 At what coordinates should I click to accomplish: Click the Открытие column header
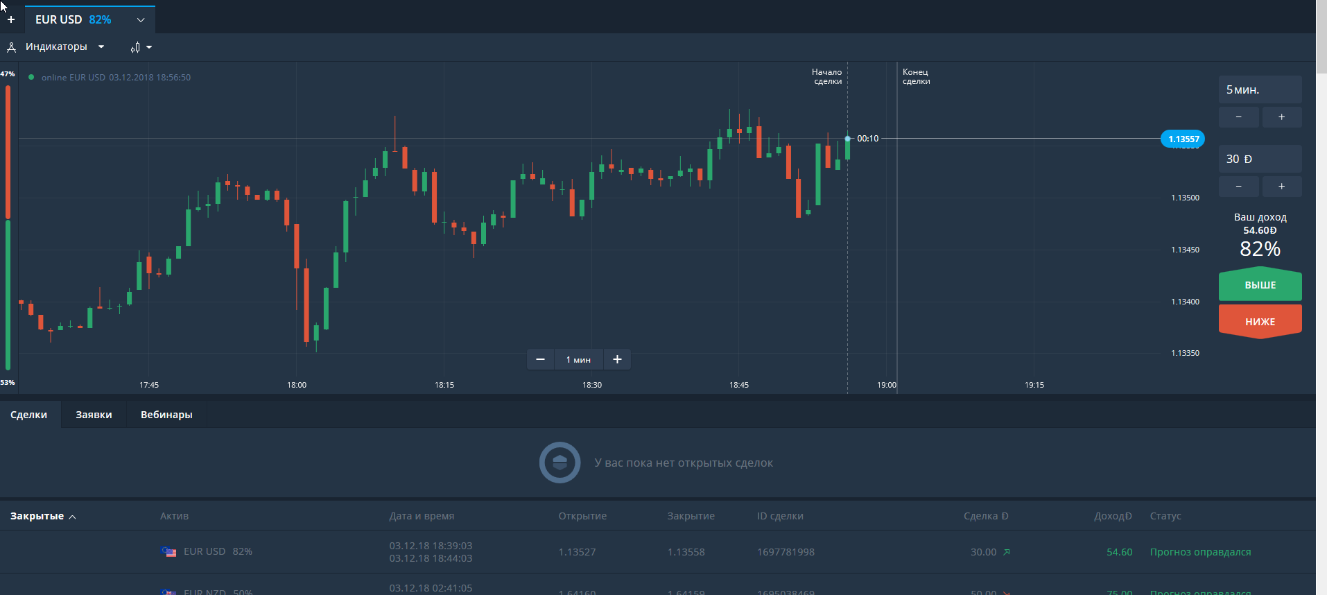point(582,516)
